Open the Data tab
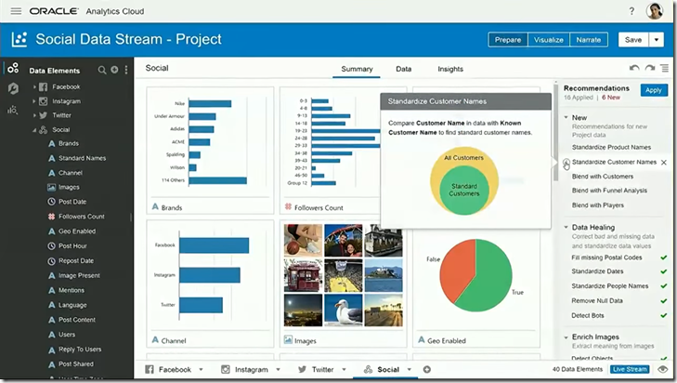This screenshot has height=383, width=677. click(x=404, y=69)
